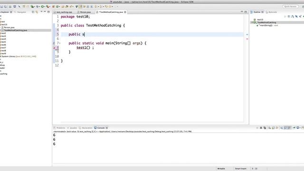The height and width of the screenshot is (171, 304).
Task: Click the Quick Access search field
Action: point(290,6)
